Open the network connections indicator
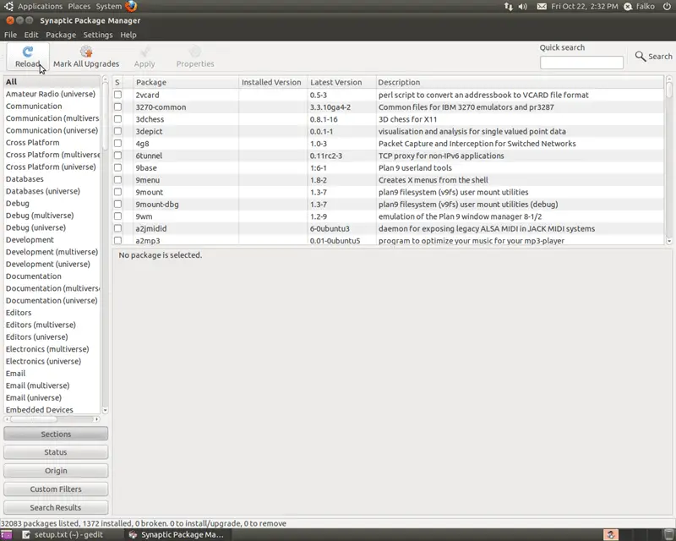676x541 pixels. coord(509,7)
